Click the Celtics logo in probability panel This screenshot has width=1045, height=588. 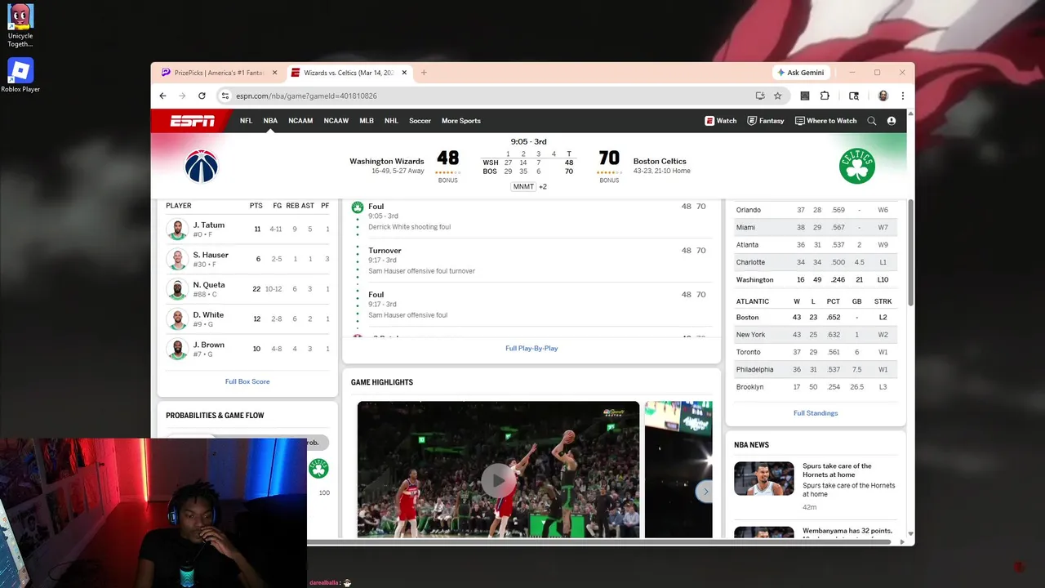click(318, 468)
